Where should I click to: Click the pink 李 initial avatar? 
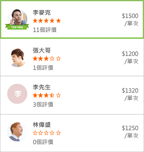17,94
